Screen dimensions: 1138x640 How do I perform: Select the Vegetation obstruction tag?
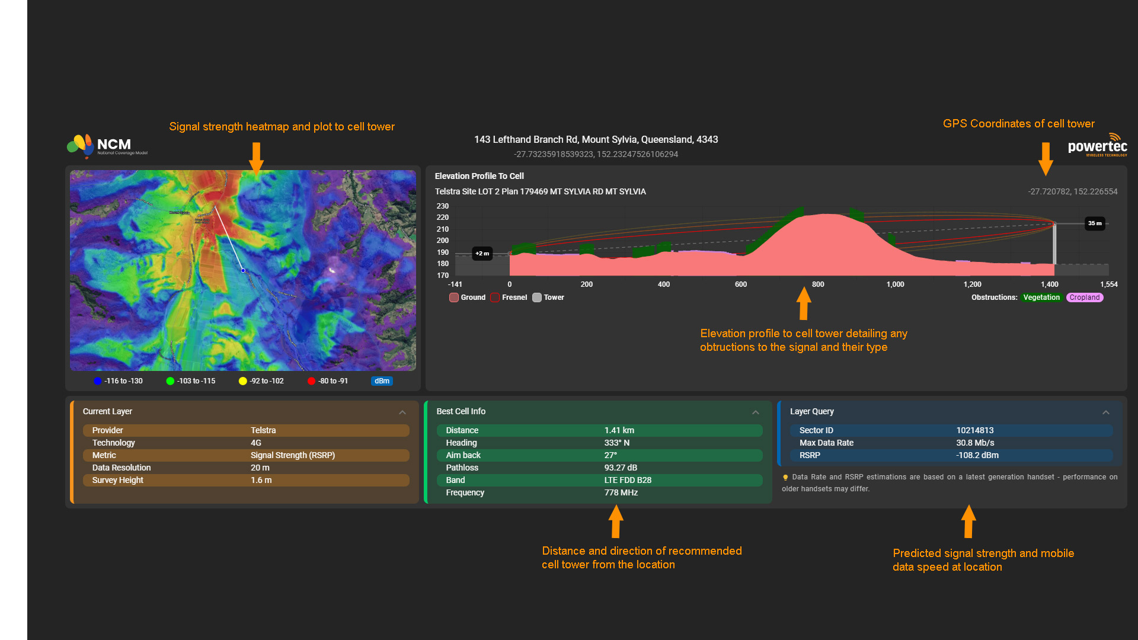coord(1041,297)
